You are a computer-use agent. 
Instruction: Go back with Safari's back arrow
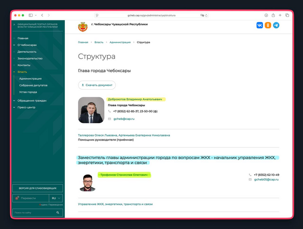pos(42,15)
